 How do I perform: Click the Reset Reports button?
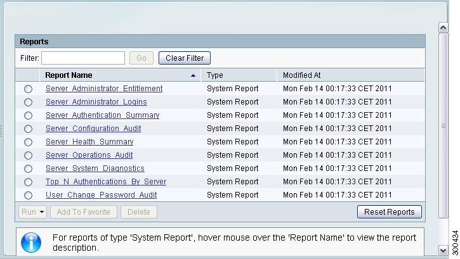point(390,212)
